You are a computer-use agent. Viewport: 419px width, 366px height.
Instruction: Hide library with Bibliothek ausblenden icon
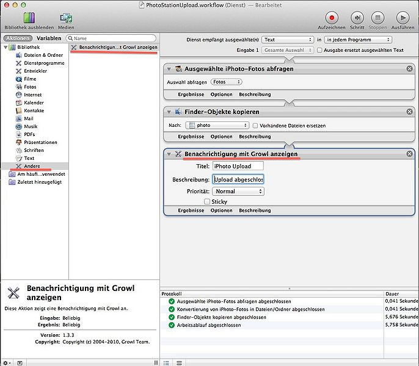pyautogui.click(x=29, y=18)
